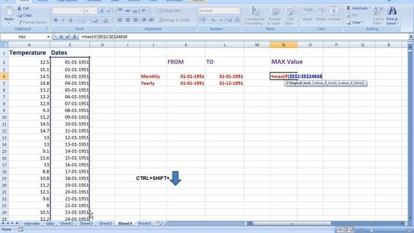
Task: Expand the formula bar
Action: 411,37
